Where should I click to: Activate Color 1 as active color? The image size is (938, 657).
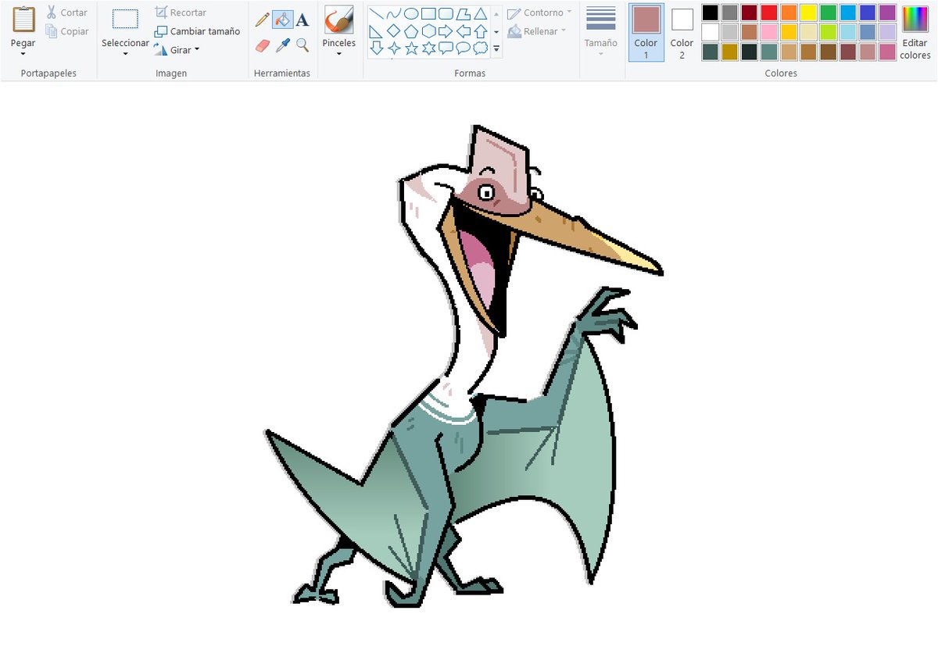(646, 31)
